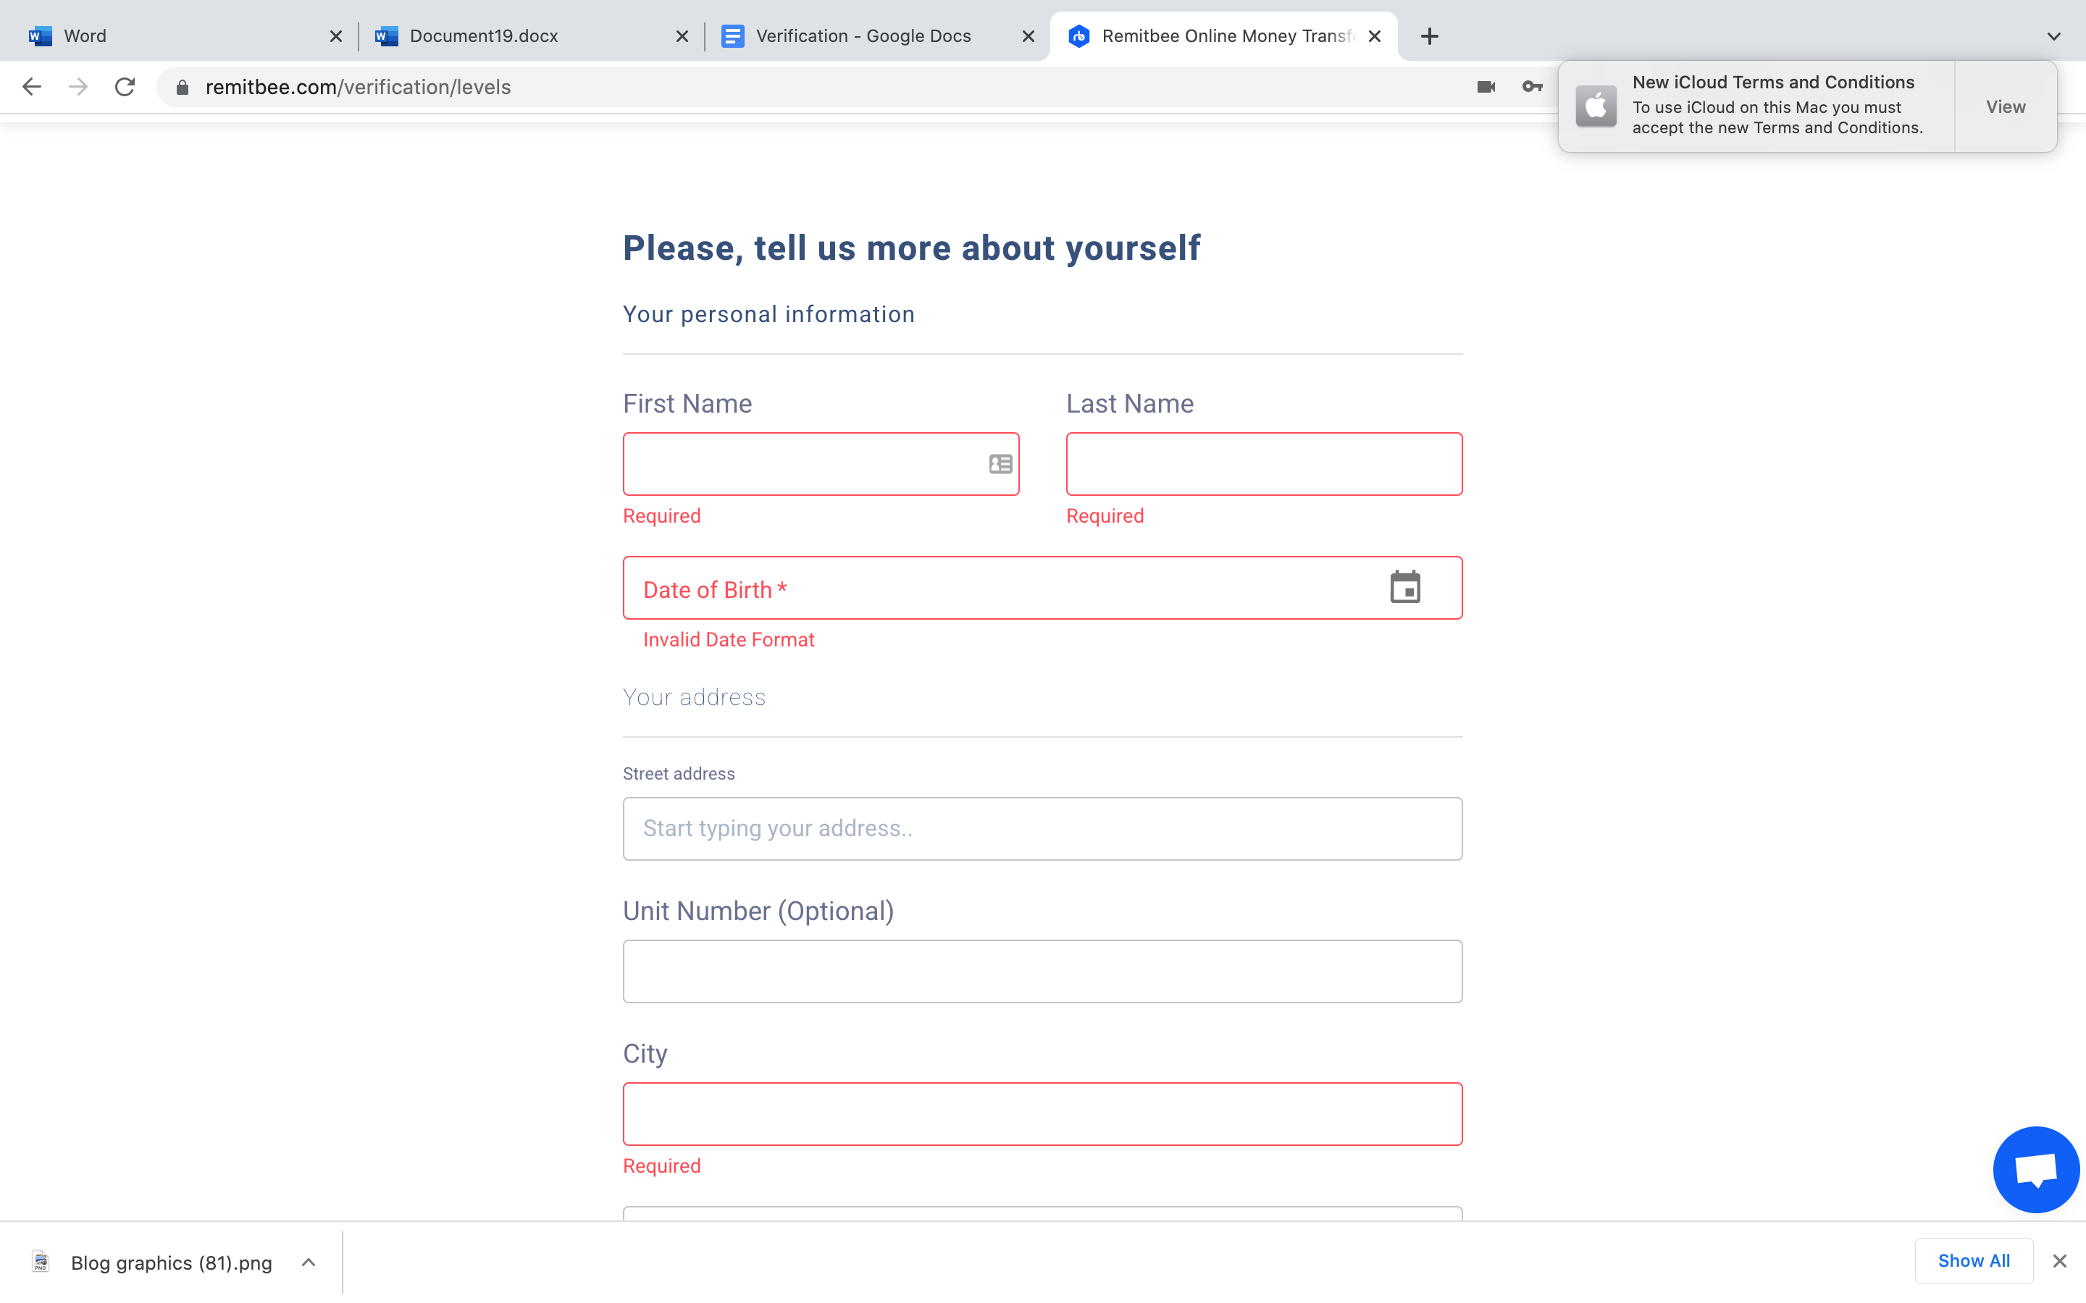The width and height of the screenshot is (2086, 1303).
Task: Expand the Blog graphics download options chevron
Action: pyautogui.click(x=309, y=1262)
